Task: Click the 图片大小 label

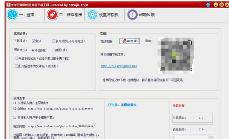Action: (20, 50)
